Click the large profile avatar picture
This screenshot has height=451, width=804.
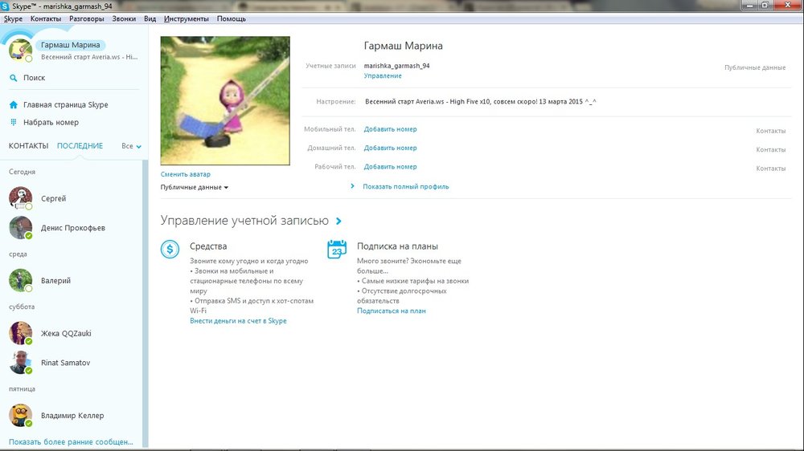(225, 101)
